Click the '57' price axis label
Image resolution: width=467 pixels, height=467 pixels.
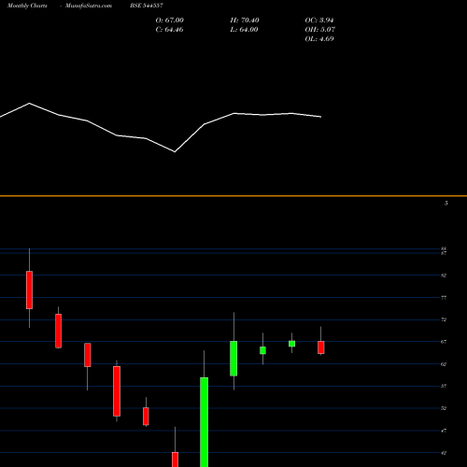click(444, 386)
